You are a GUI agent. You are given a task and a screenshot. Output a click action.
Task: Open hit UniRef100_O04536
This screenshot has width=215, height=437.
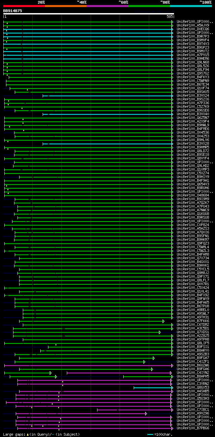[x=193, y=132]
